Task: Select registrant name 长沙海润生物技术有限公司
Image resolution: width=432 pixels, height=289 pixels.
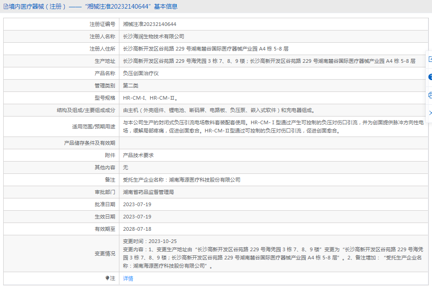Action: (154, 36)
